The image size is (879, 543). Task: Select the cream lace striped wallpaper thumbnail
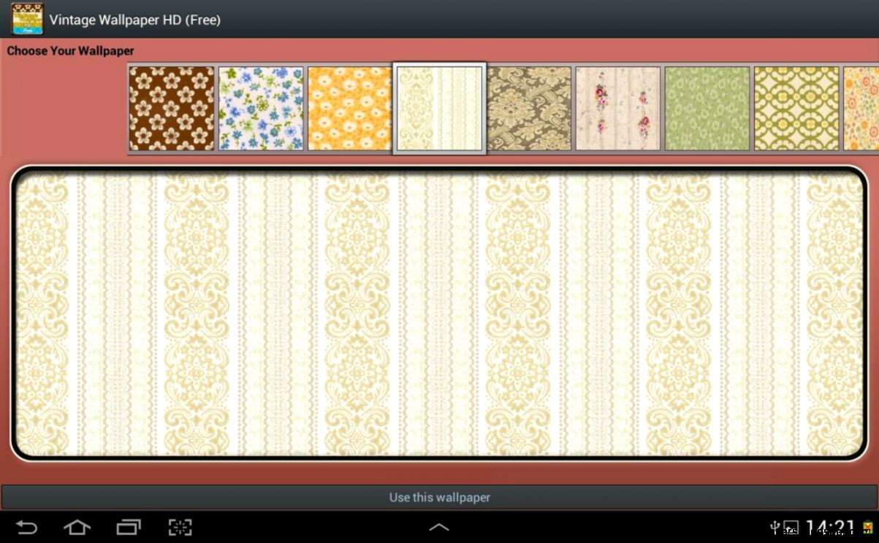pos(439,108)
